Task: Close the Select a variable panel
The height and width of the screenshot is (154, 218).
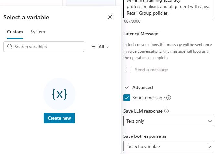Action: point(110,17)
